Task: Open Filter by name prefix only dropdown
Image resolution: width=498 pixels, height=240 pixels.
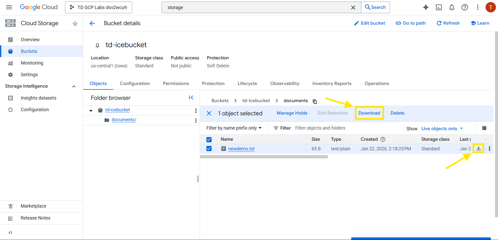Action: pos(234,128)
